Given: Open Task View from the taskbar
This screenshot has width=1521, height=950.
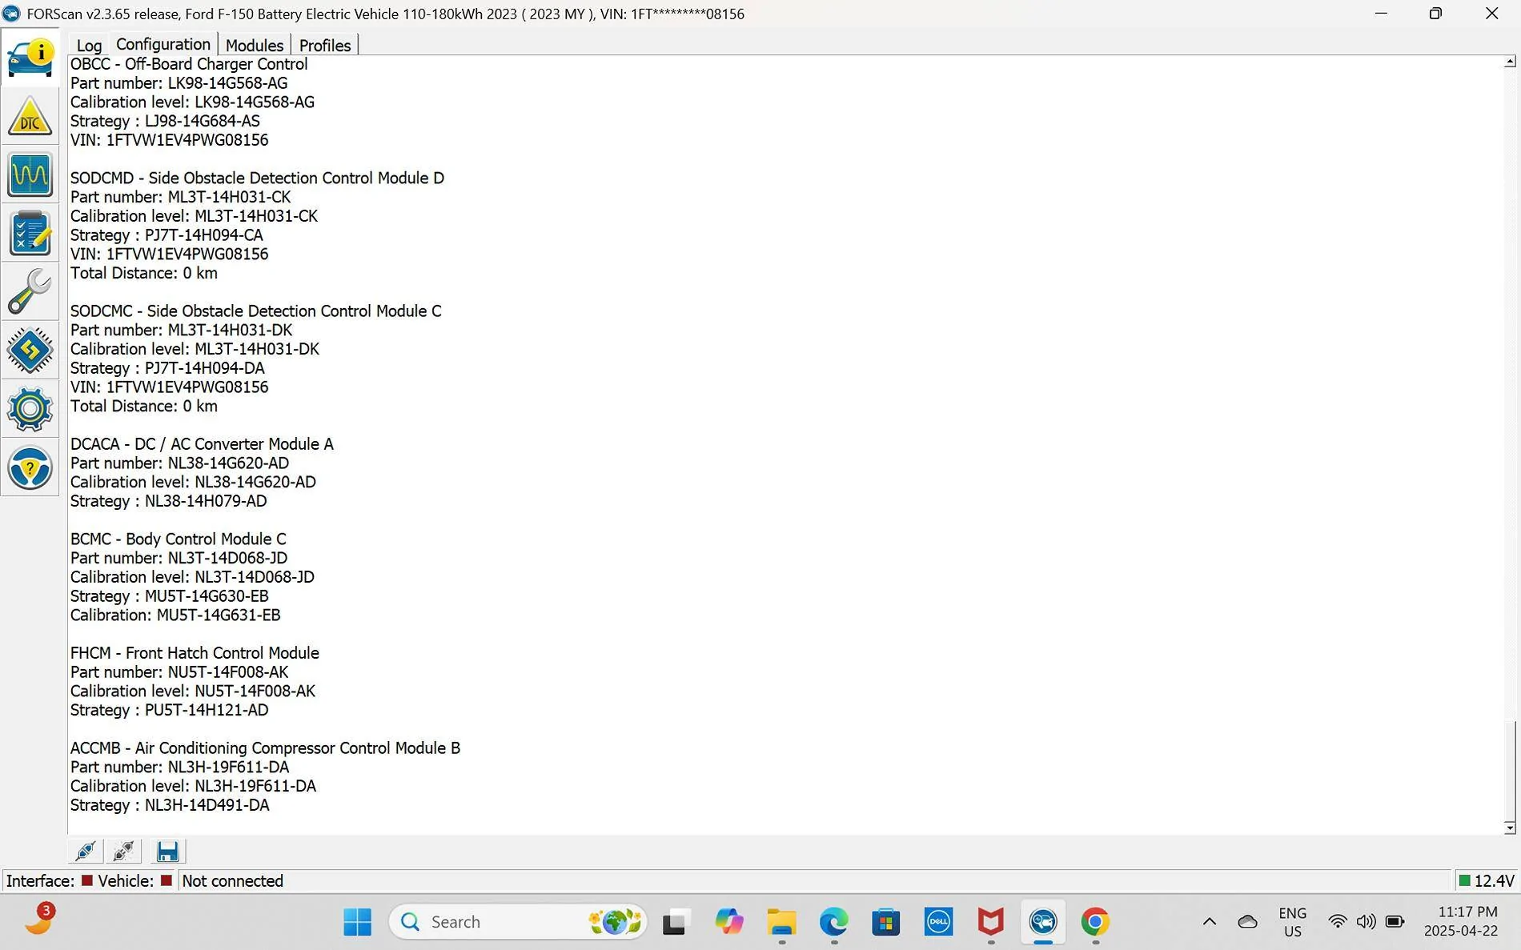Looking at the screenshot, I should click(x=675, y=922).
